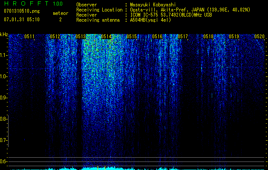The width and height of the screenshot is (268, 170).
Task: Click the kHz axis unit label
Action: (x=4, y=34)
